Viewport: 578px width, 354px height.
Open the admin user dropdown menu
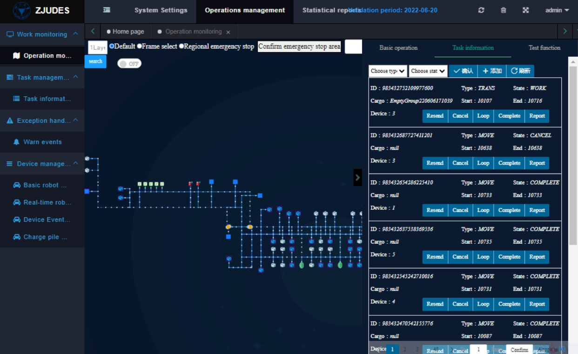pyautogui.click(x=557, y=10)
